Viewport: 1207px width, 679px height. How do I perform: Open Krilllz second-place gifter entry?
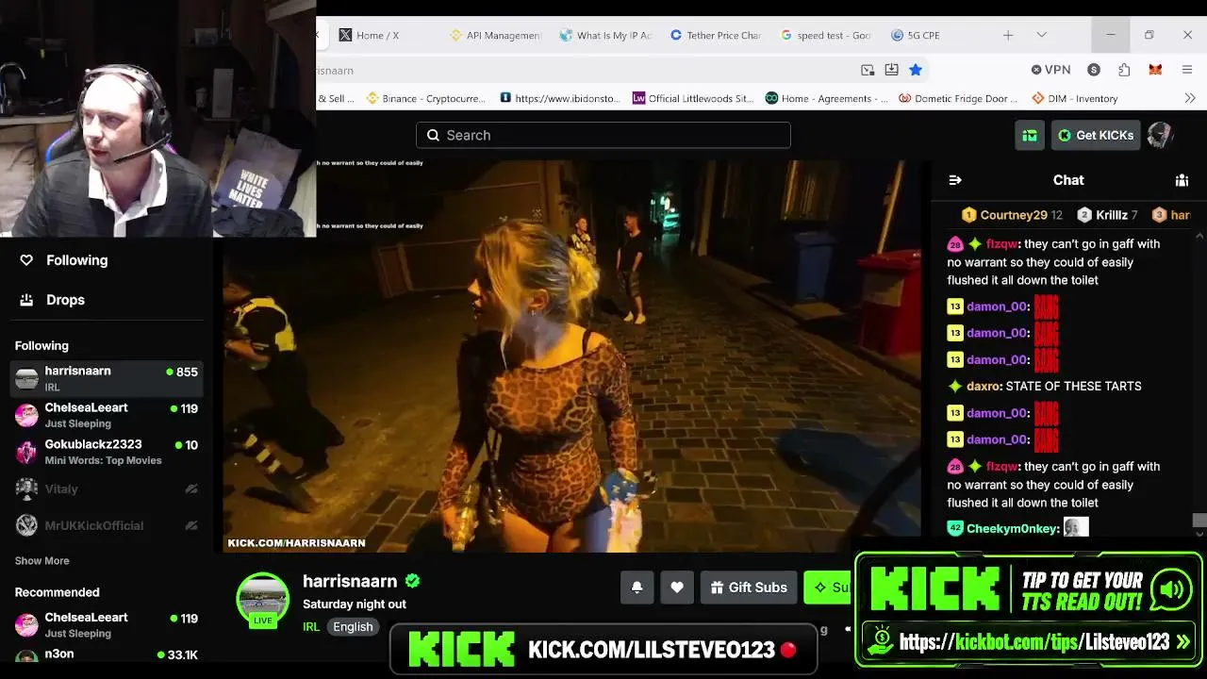[1108, 215]
